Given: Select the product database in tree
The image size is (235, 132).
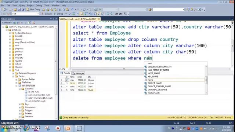Looking at the screenshot, I should pyautogui.click(x=19, y=52).
